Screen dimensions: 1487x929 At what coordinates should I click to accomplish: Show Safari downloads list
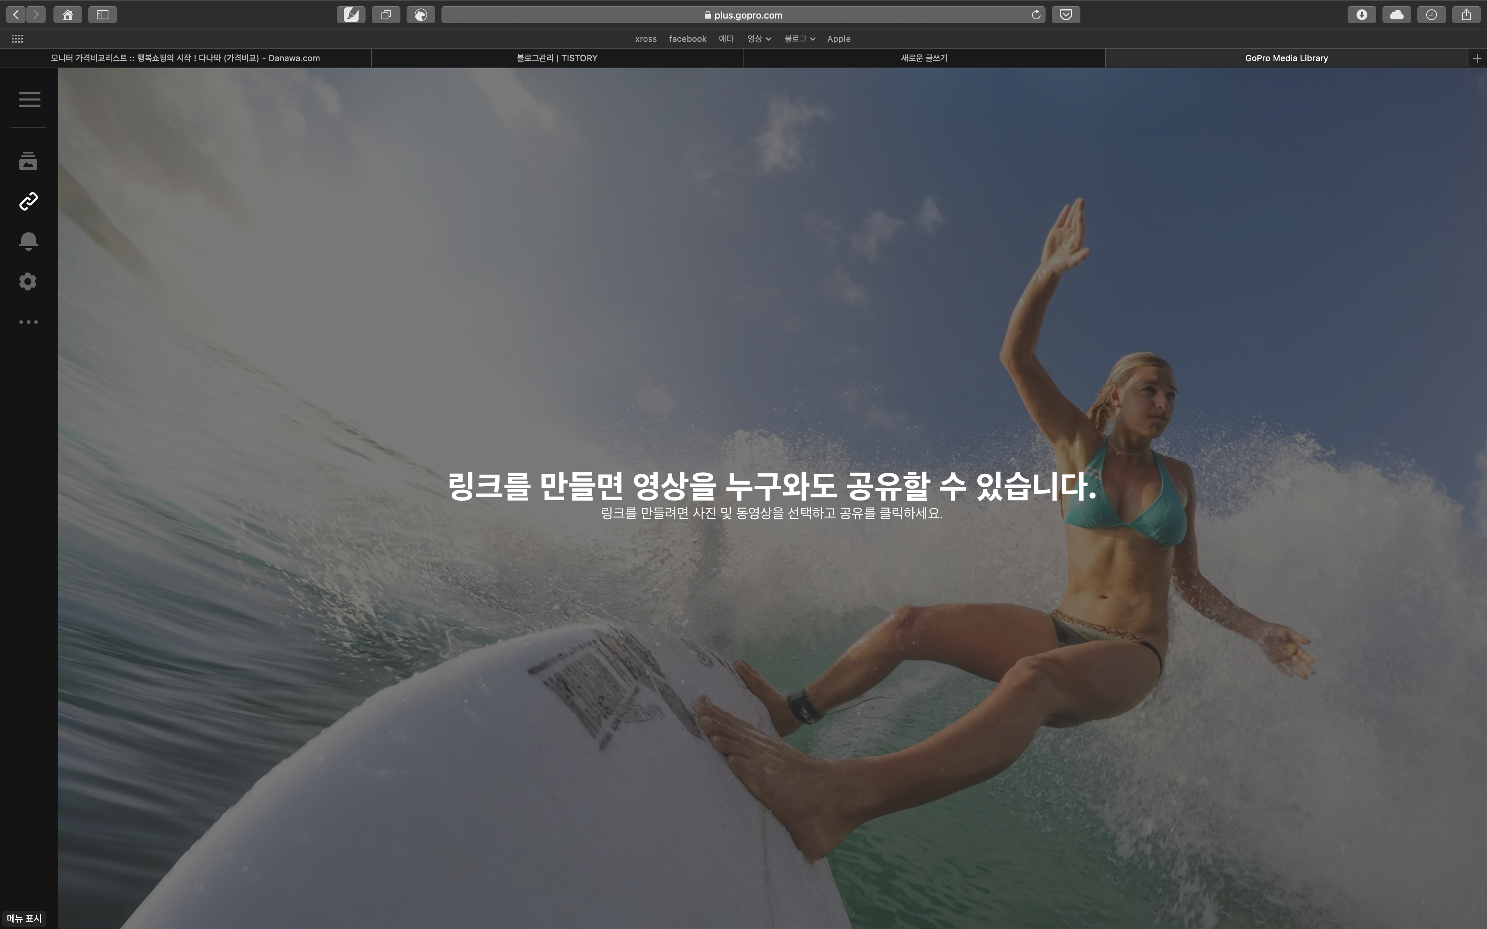point(1362,15)
